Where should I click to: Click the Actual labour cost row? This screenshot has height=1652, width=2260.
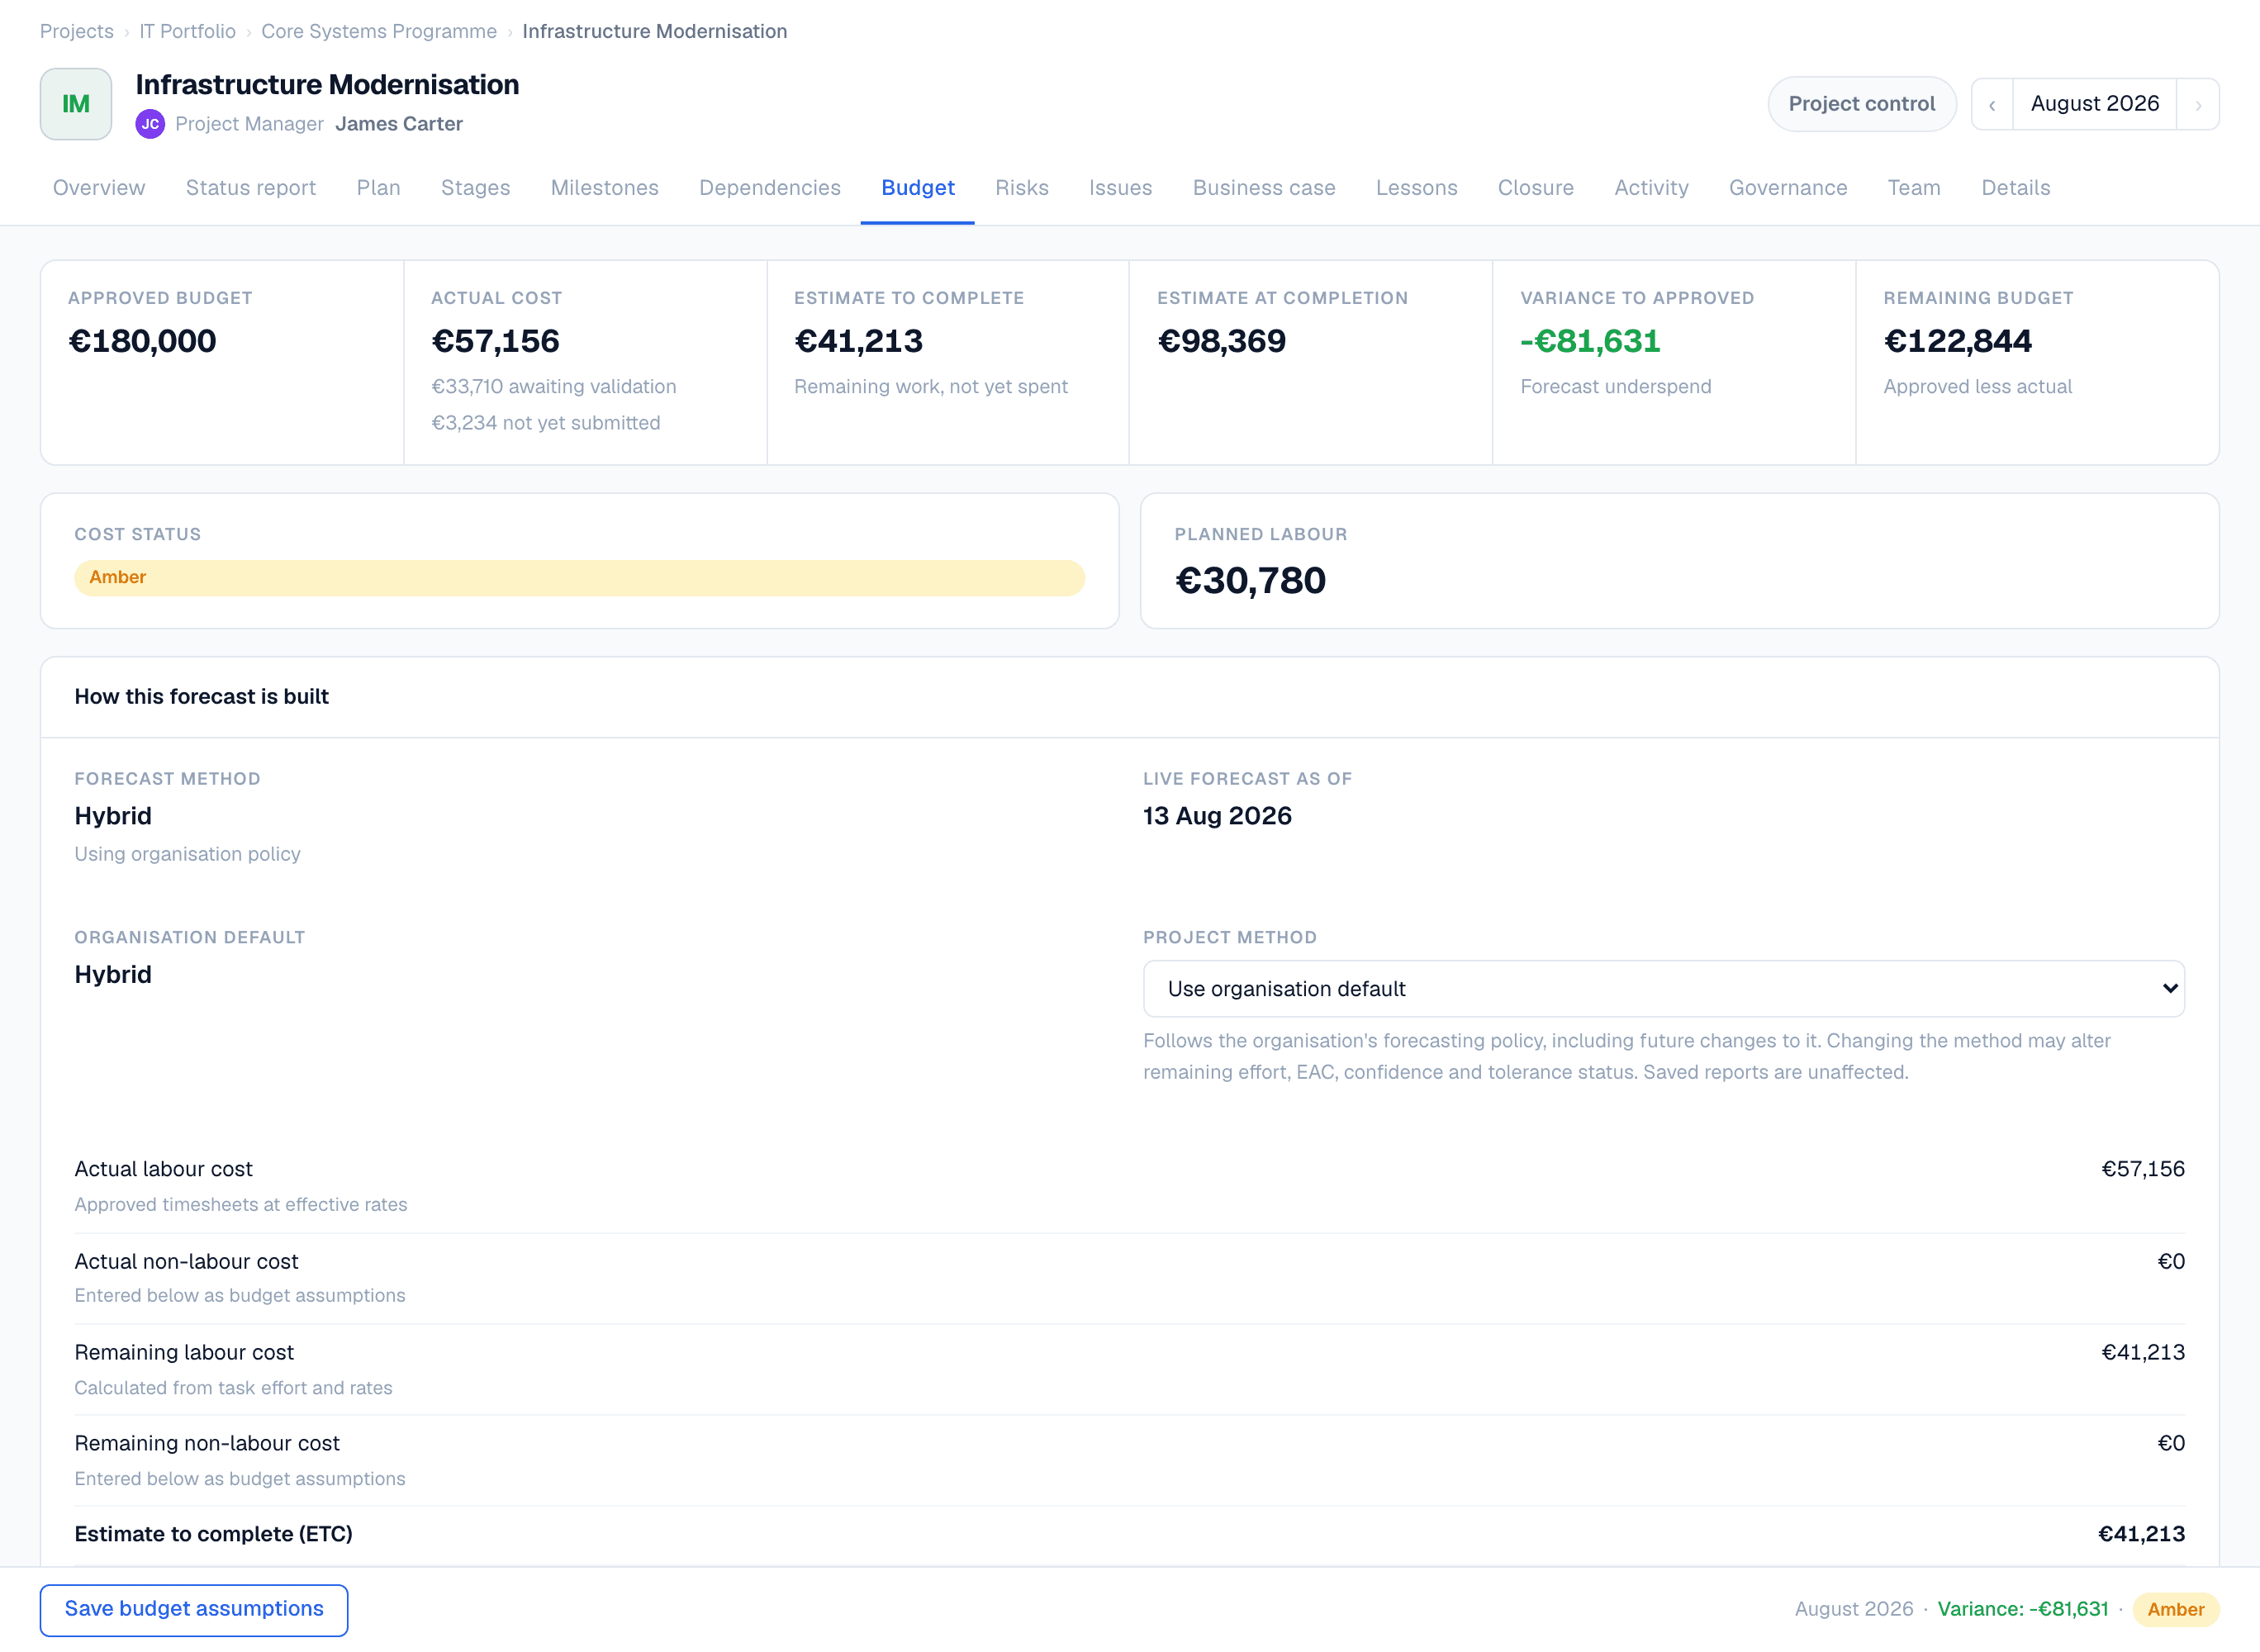(x=1130, y=1186)
